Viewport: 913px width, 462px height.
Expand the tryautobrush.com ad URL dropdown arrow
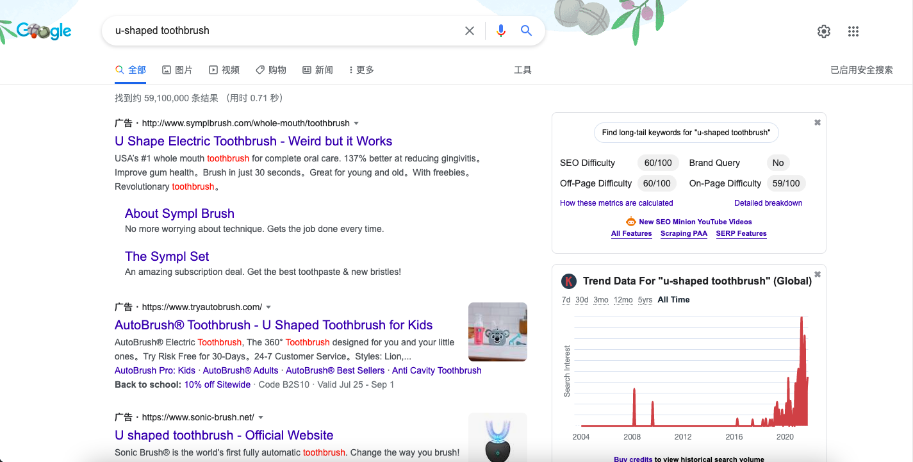coord(268,307)
